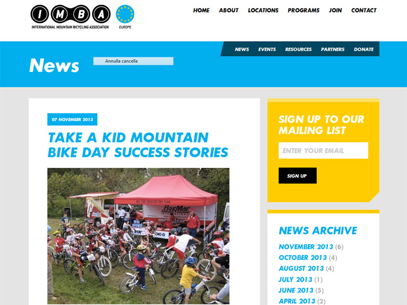Select the Programs menu item
The height and width of the screenshot is (305, 407).
(x=303, y=10)
